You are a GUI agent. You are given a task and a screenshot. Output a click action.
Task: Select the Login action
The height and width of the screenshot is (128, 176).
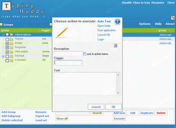(x=101, y=39)
